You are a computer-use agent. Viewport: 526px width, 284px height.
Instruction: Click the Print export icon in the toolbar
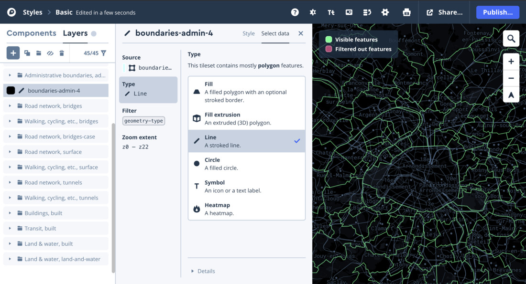click(x=406, y=12)
